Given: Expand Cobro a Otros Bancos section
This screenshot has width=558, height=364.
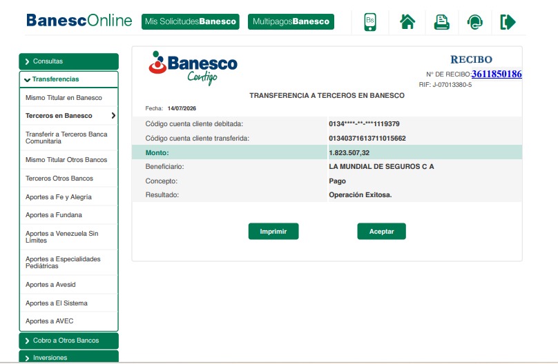Looking at the screenshot, I should coord(68,341).
